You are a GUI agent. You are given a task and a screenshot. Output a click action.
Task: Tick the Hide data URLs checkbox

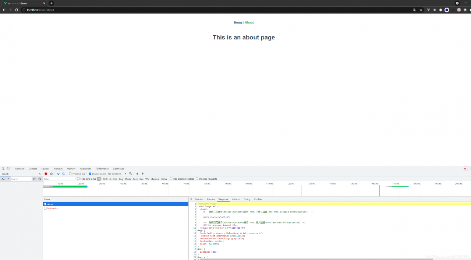click(x=78, y=179)
